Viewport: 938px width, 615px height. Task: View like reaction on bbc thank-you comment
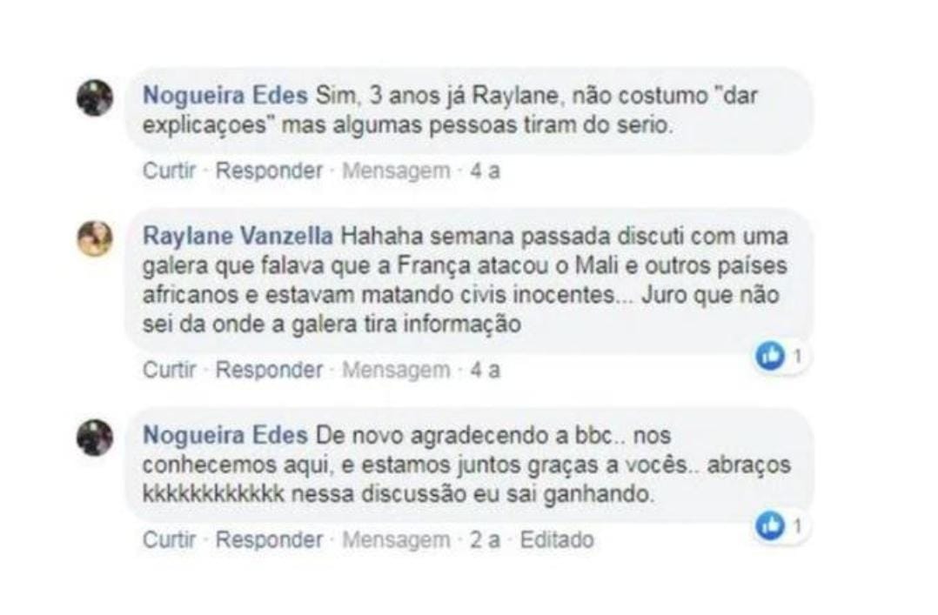[x=780, y=526]
